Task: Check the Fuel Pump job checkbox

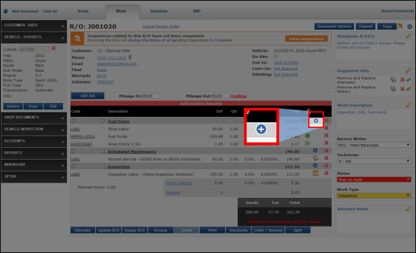Action: pyautogui.click(x=102, y=121)
